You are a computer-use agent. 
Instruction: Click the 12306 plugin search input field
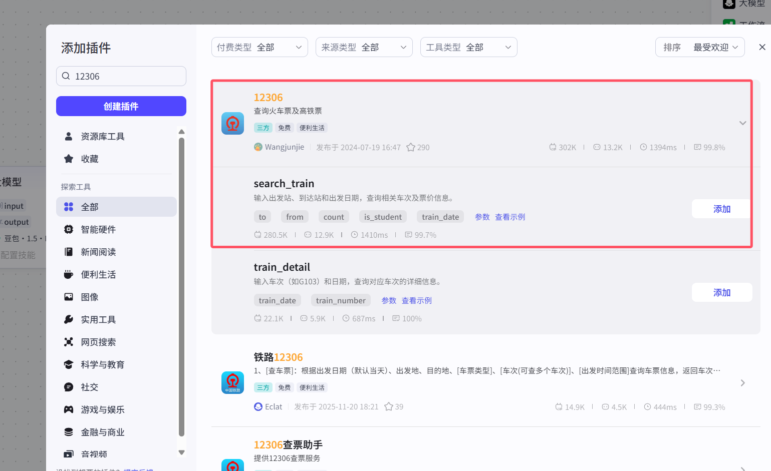point(121,76)
